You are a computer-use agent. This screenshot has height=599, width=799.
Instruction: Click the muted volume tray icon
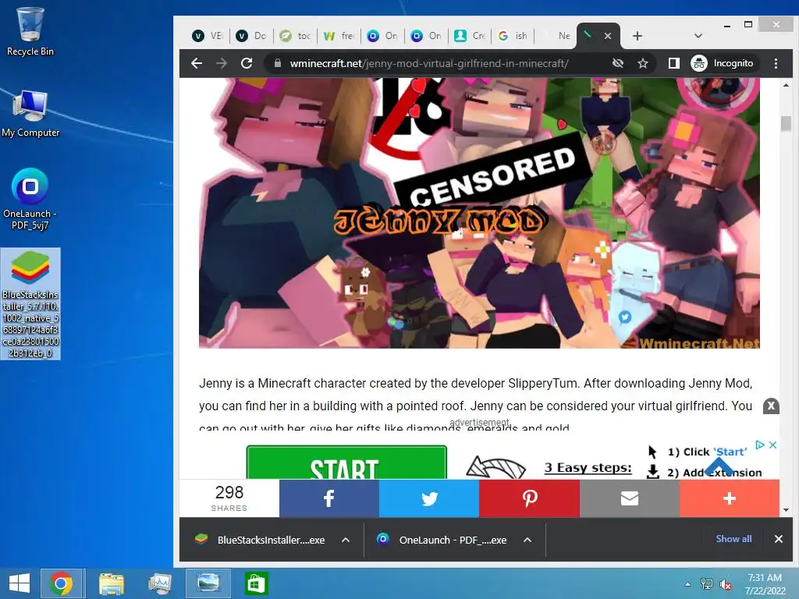(x=725, y=584)
